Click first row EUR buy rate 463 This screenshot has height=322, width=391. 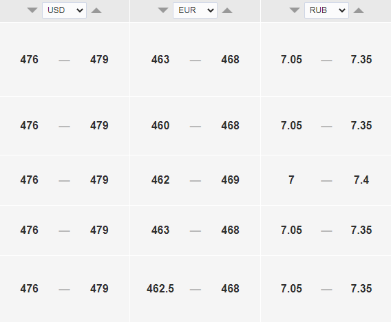click(x=160, y=60)
